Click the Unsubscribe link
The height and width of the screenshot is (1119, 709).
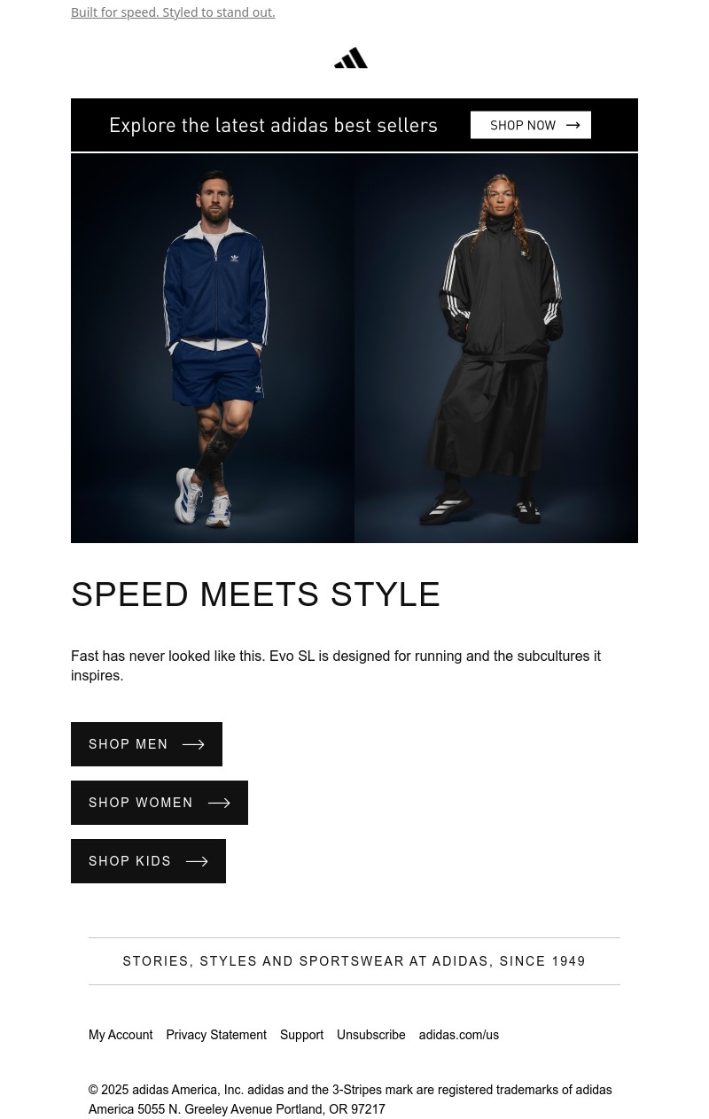pos(370,1035)
